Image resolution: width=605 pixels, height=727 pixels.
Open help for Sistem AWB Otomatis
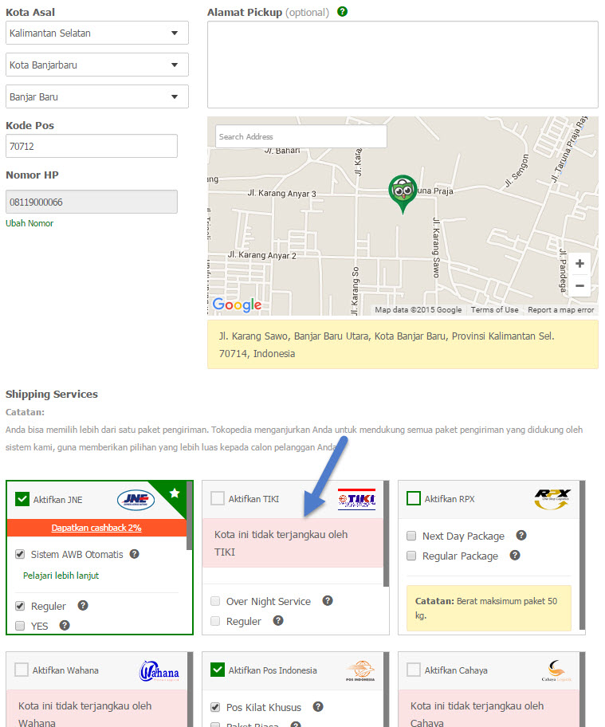(135, 553)
